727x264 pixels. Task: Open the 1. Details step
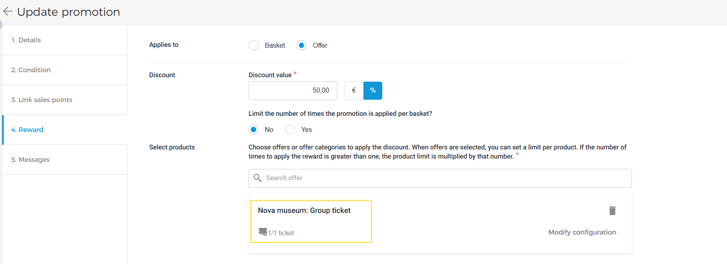tap(26, 40)
